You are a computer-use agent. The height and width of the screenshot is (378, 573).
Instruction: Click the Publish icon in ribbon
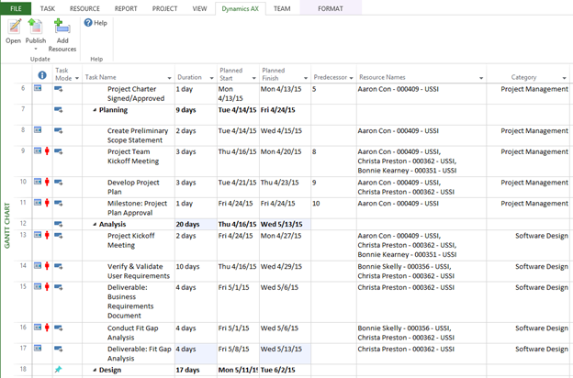pos(36,28)
